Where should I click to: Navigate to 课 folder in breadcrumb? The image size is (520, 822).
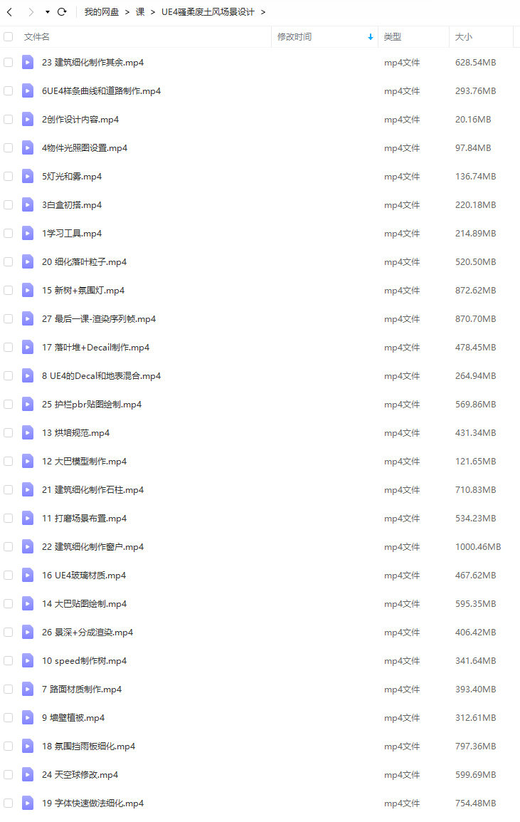(140, 11)
